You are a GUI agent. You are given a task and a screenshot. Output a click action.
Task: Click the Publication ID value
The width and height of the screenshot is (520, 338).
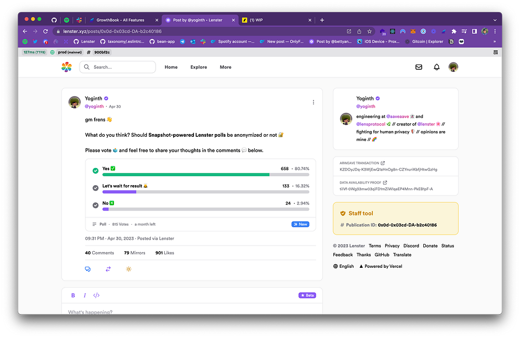(407, 225)
